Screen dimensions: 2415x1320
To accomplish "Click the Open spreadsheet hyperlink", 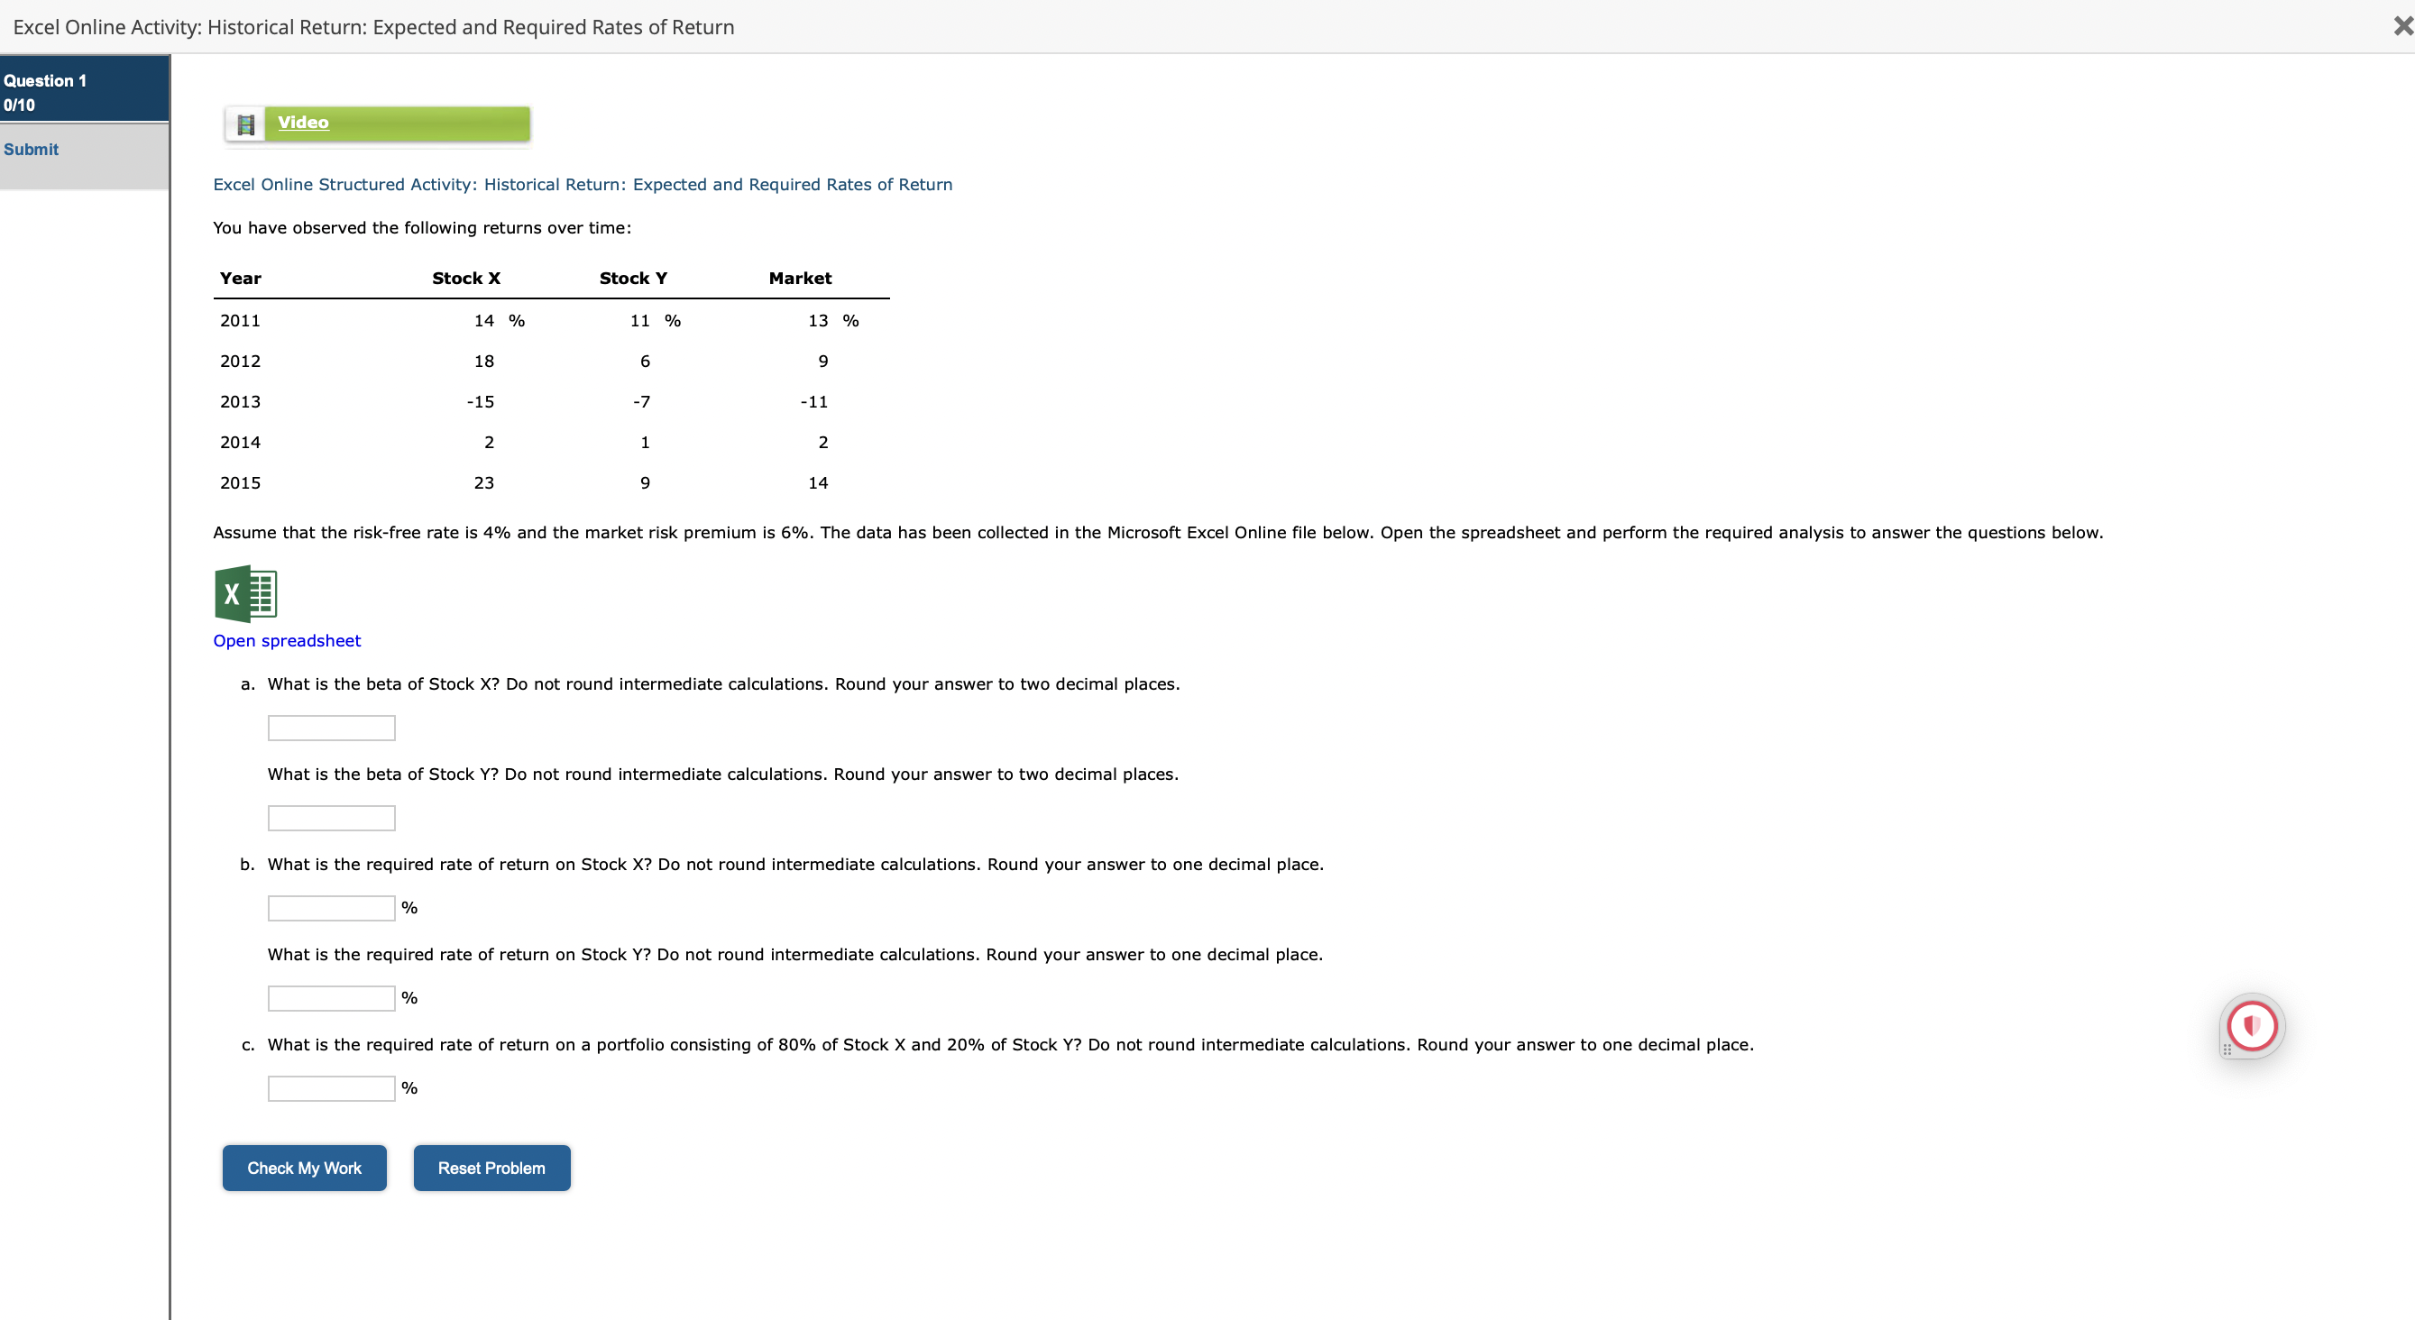I will point(288,640).
